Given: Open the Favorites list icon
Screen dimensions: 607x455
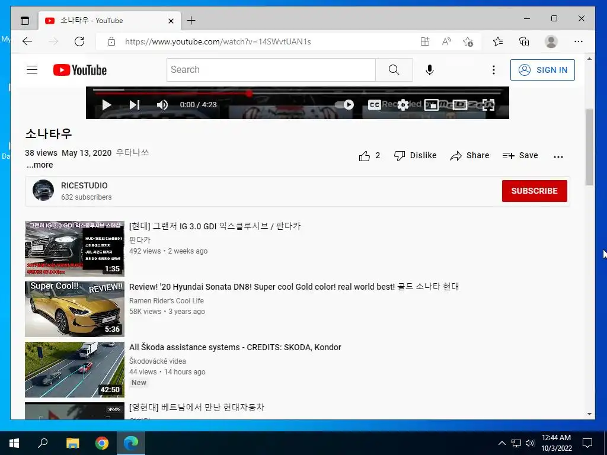Looking at the screenshot, I should 498,41.
